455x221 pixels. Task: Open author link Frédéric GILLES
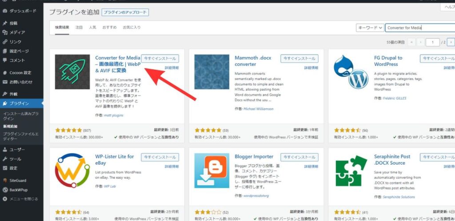[395, 98]
